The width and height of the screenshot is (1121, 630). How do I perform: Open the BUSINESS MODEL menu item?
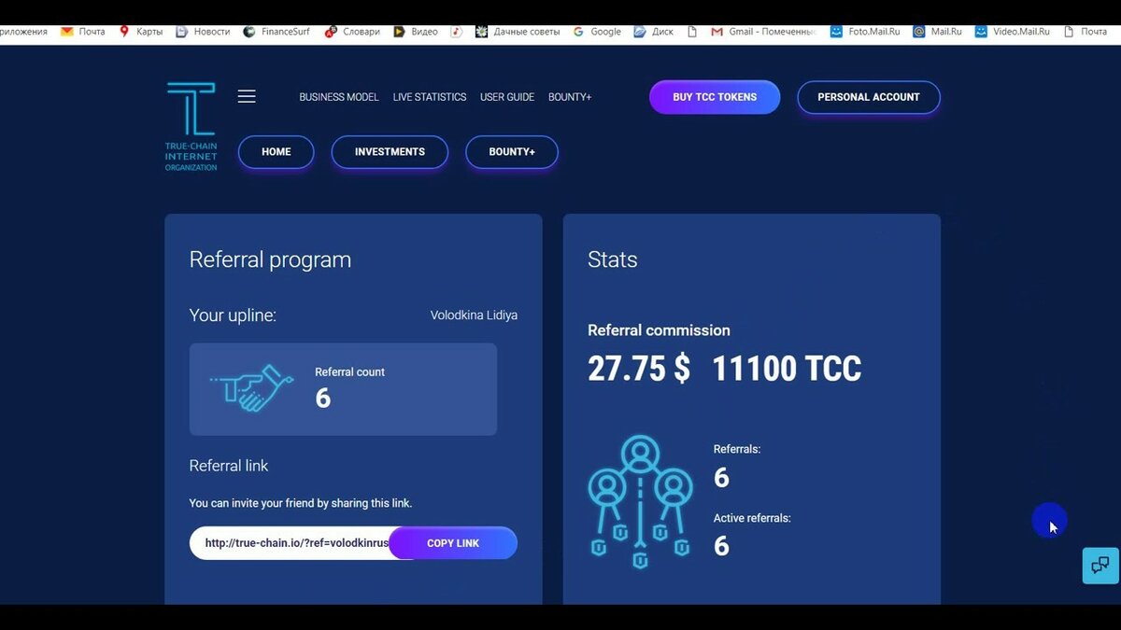pyautogui.click(x=339, y=97)
